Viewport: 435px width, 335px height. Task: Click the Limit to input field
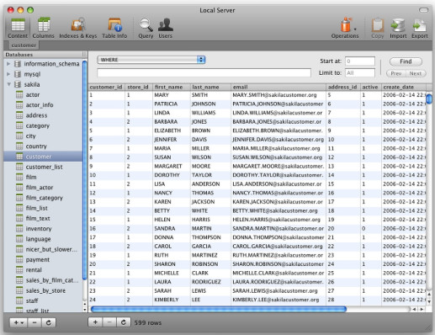[x=360, y=73]
